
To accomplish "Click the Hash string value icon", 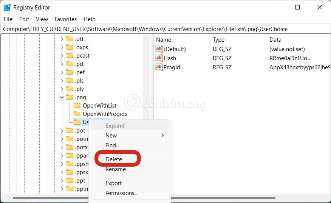I will pos(159,58).
